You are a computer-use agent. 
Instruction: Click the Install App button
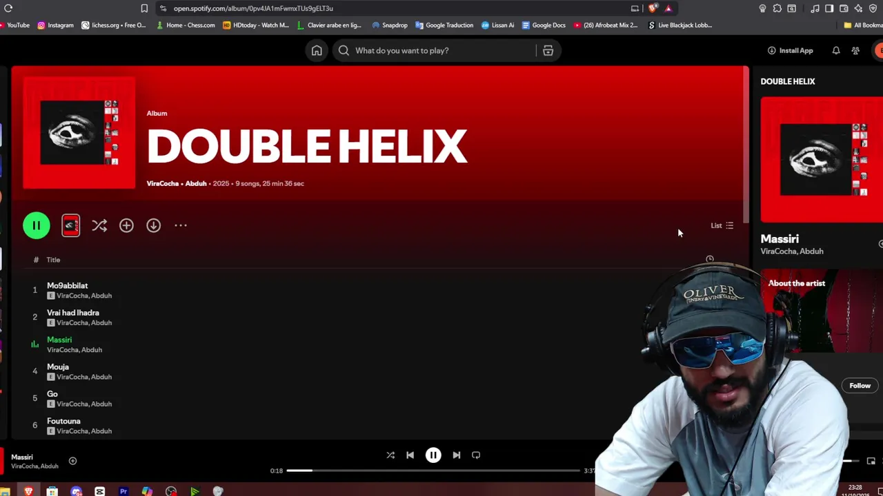[x=791, y=50]
